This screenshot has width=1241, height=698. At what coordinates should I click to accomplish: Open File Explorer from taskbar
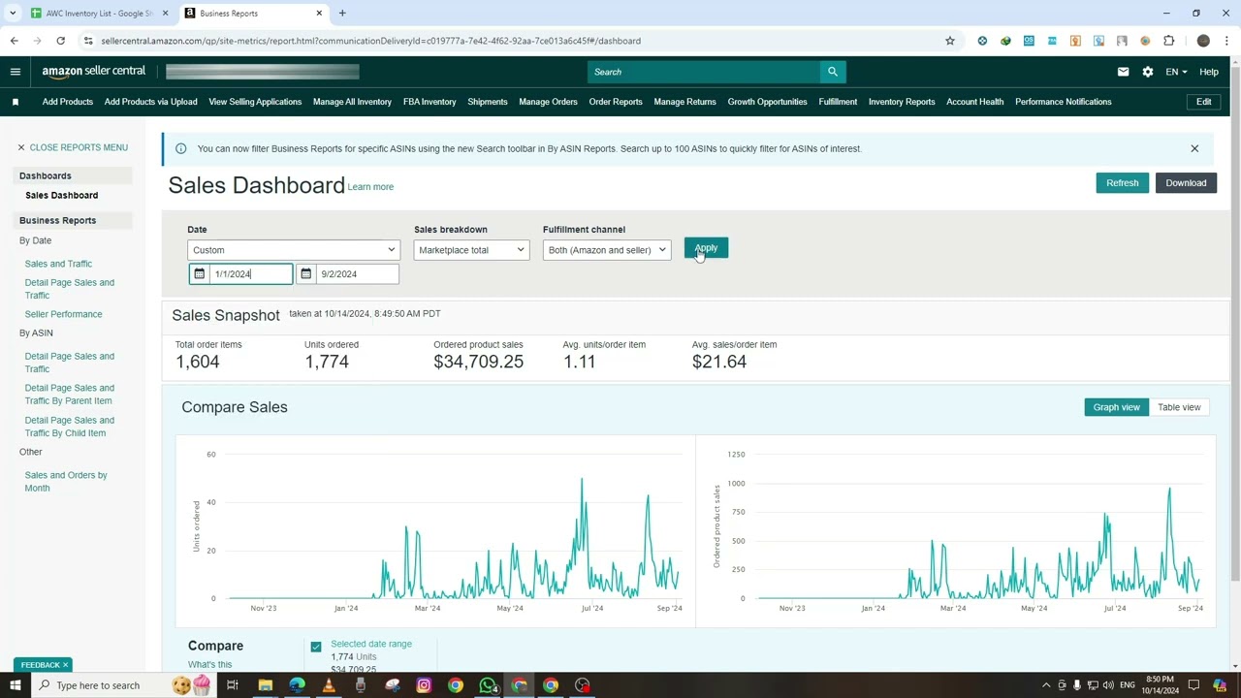[x=265, y=685]
